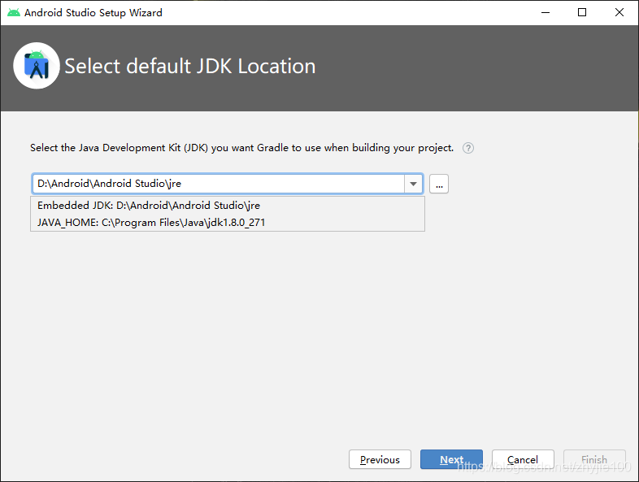This screenshot has height=482, width=639.
Task: Click the 'Select the Java Development Kit' description
Action: point(241,148)
